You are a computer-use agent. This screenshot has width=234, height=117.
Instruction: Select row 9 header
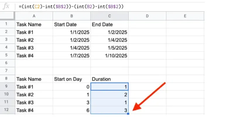pyautogui.click(x=8, y=86)
